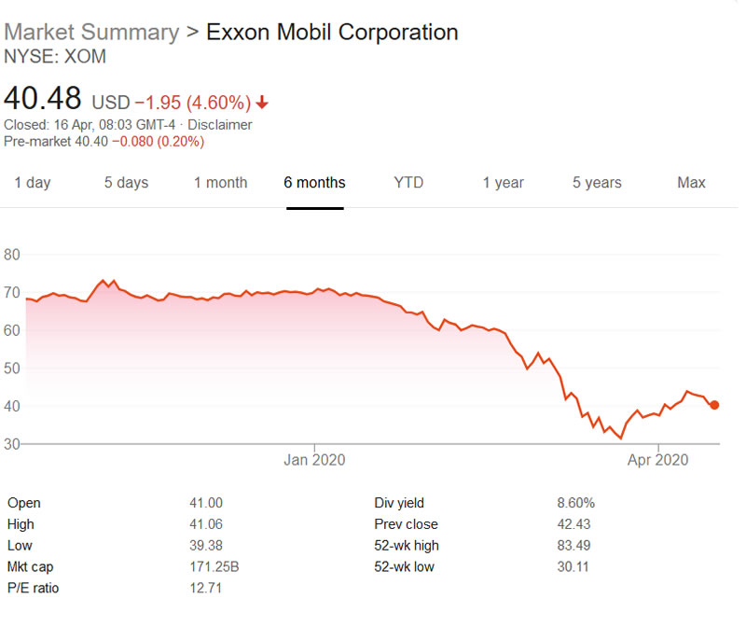Click the Pre-market price 40.40
Image resolution: width=746 pixels, height=626 pixels.
tap(91, 142)
